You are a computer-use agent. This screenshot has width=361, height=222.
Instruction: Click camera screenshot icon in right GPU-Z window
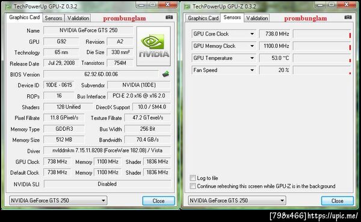tap(348, 17)
